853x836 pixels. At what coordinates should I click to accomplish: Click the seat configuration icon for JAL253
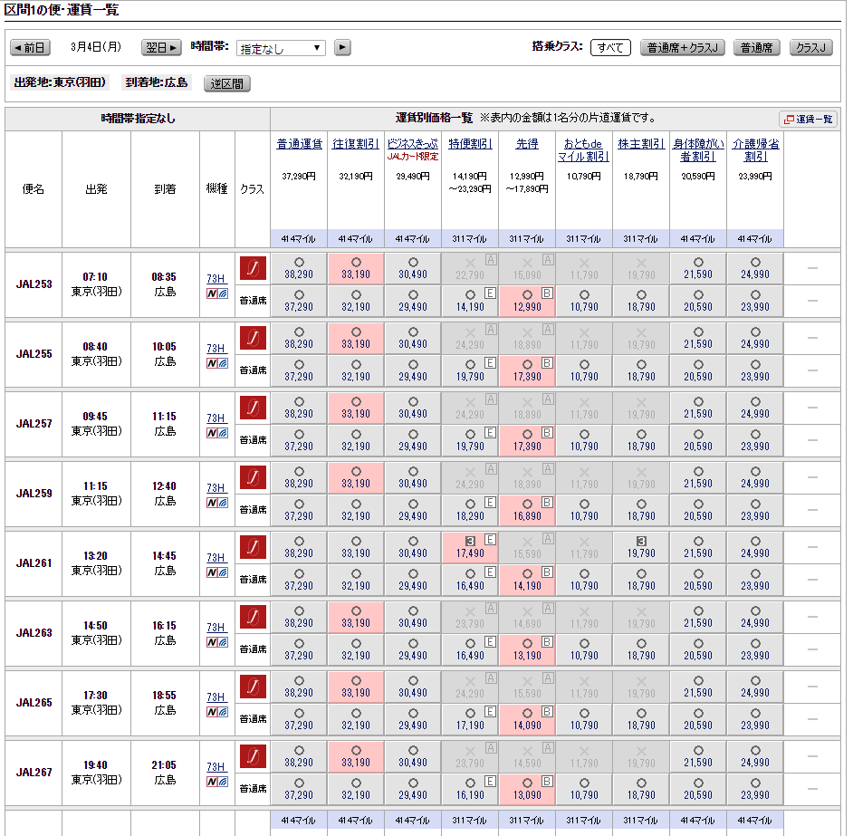(217, 293)
